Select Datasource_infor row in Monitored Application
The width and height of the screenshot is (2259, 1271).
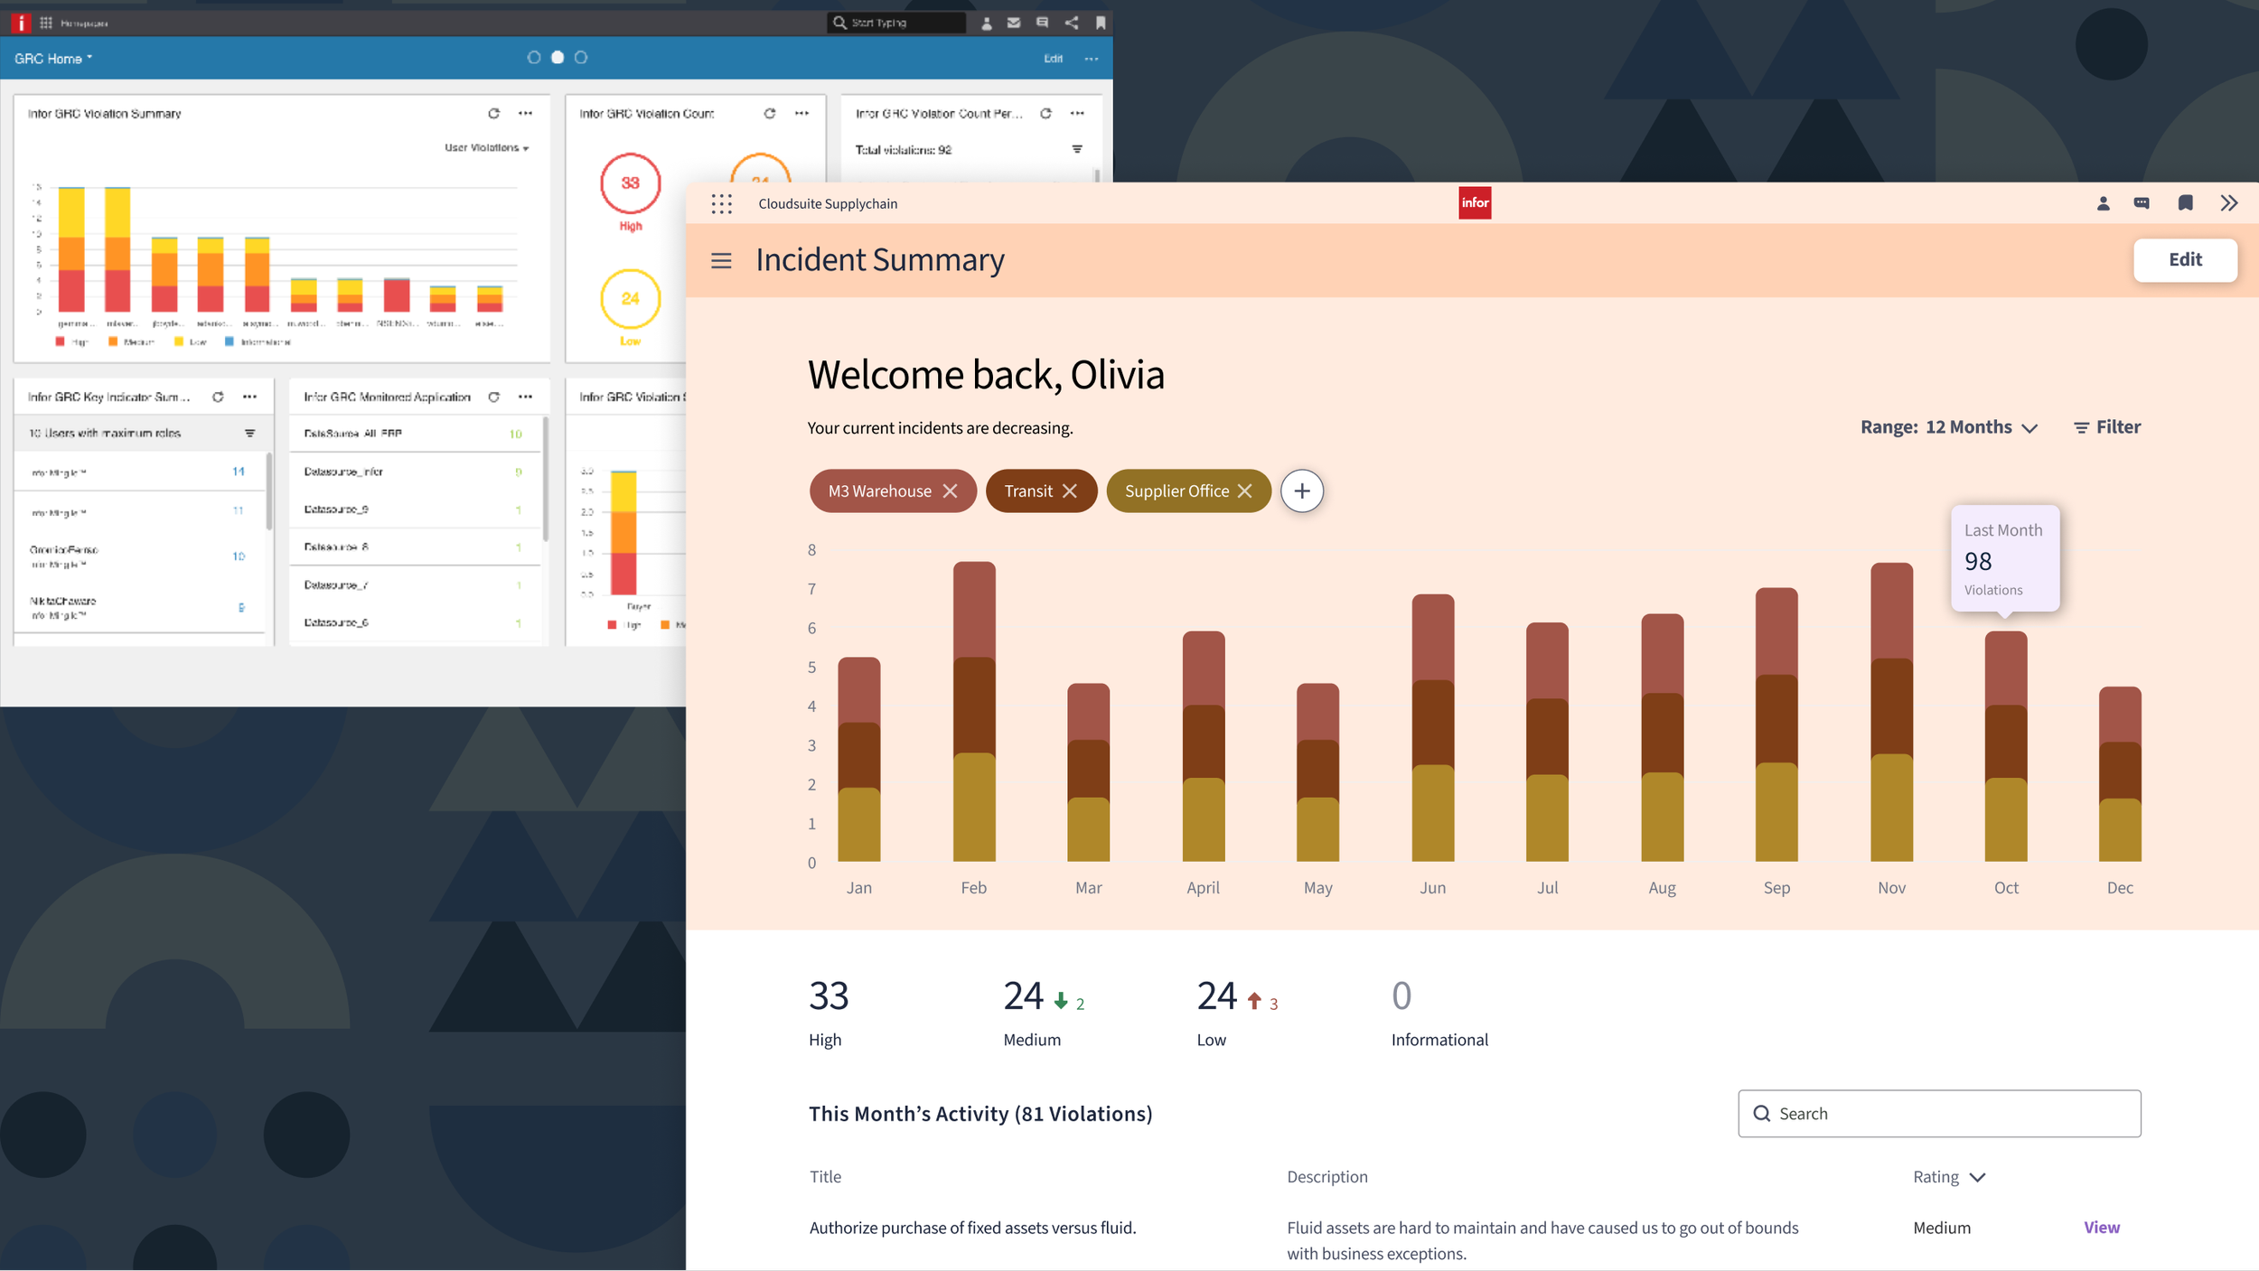(x=413, y=472)
